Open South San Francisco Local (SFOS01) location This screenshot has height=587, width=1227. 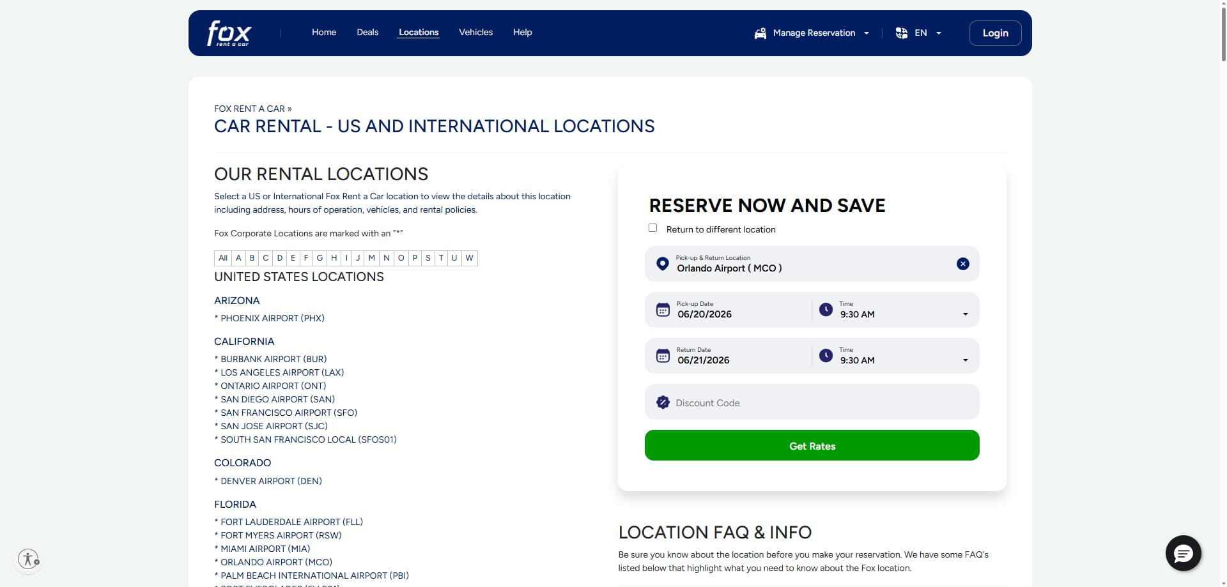[x=309, y=439]
